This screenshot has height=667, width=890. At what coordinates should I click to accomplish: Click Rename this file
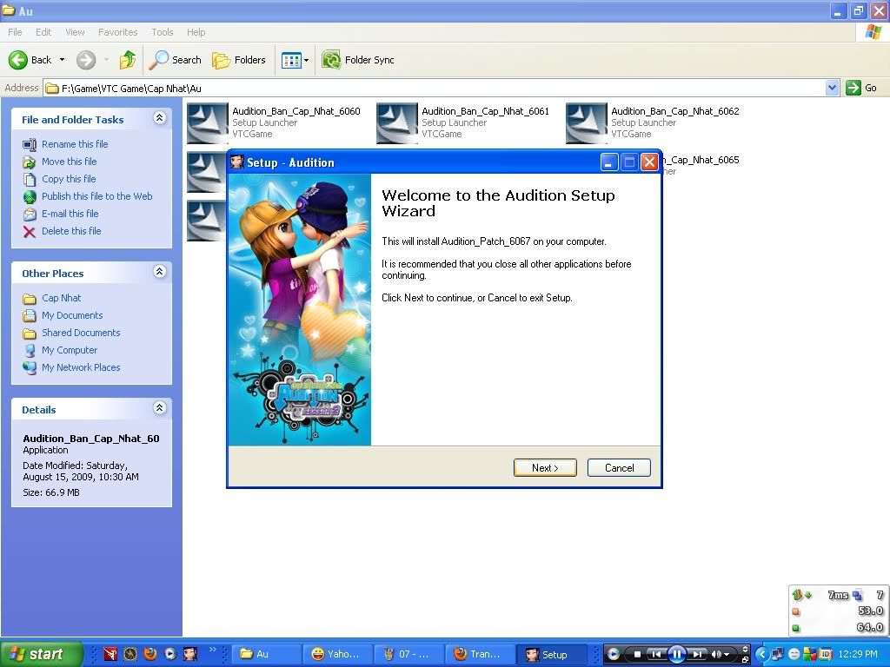click(x=75, y=144)
